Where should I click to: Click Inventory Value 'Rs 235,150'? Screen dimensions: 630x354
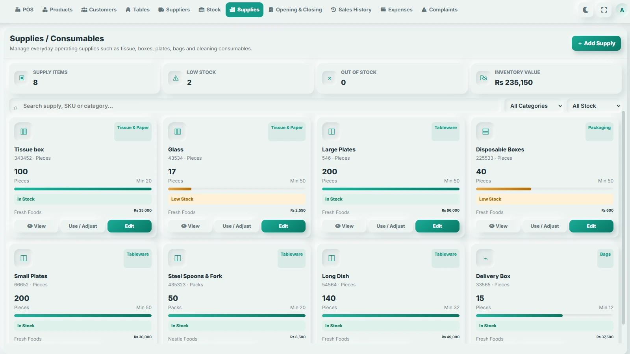click(514, 83)
